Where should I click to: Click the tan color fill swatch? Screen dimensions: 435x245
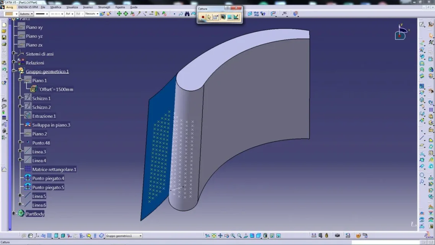click(x=9, y=14)
